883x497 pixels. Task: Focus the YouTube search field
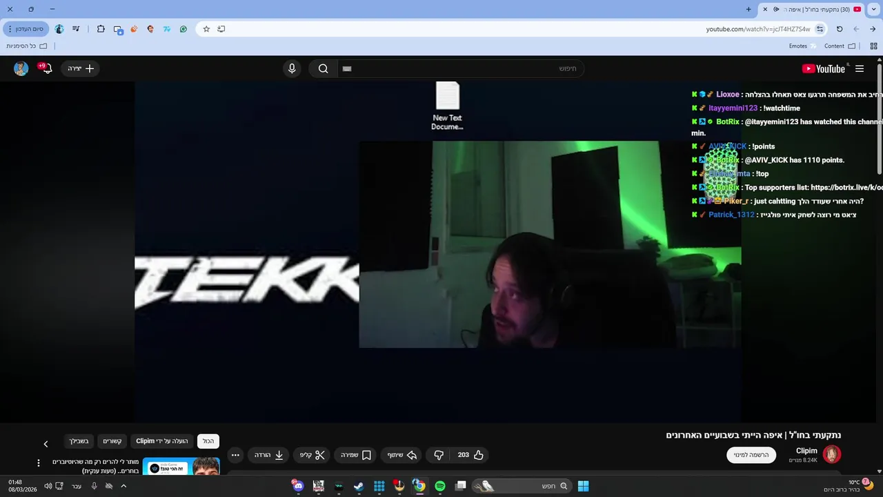(x=461, y=68)
